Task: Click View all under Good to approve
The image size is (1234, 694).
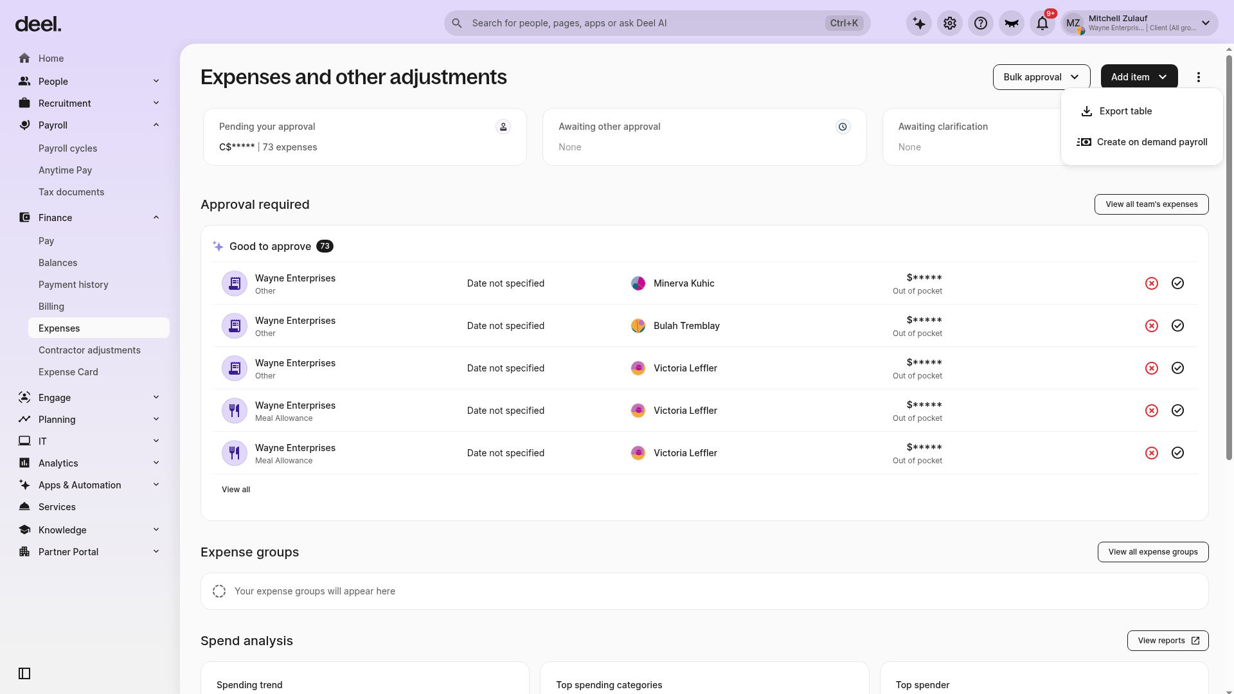Action: [236, 490]
